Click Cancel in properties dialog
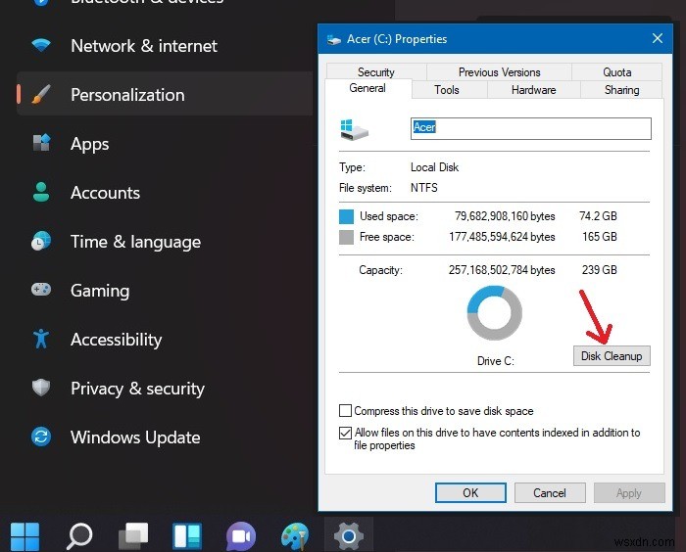The image size is (686, 552). tap(550, 493)
